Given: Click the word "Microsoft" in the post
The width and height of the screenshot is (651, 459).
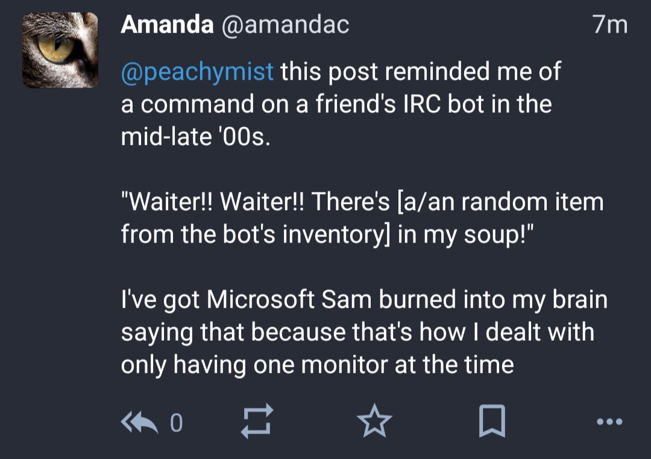Looking at the screenshot, I should pyautogui.click(x=261, y=299).
